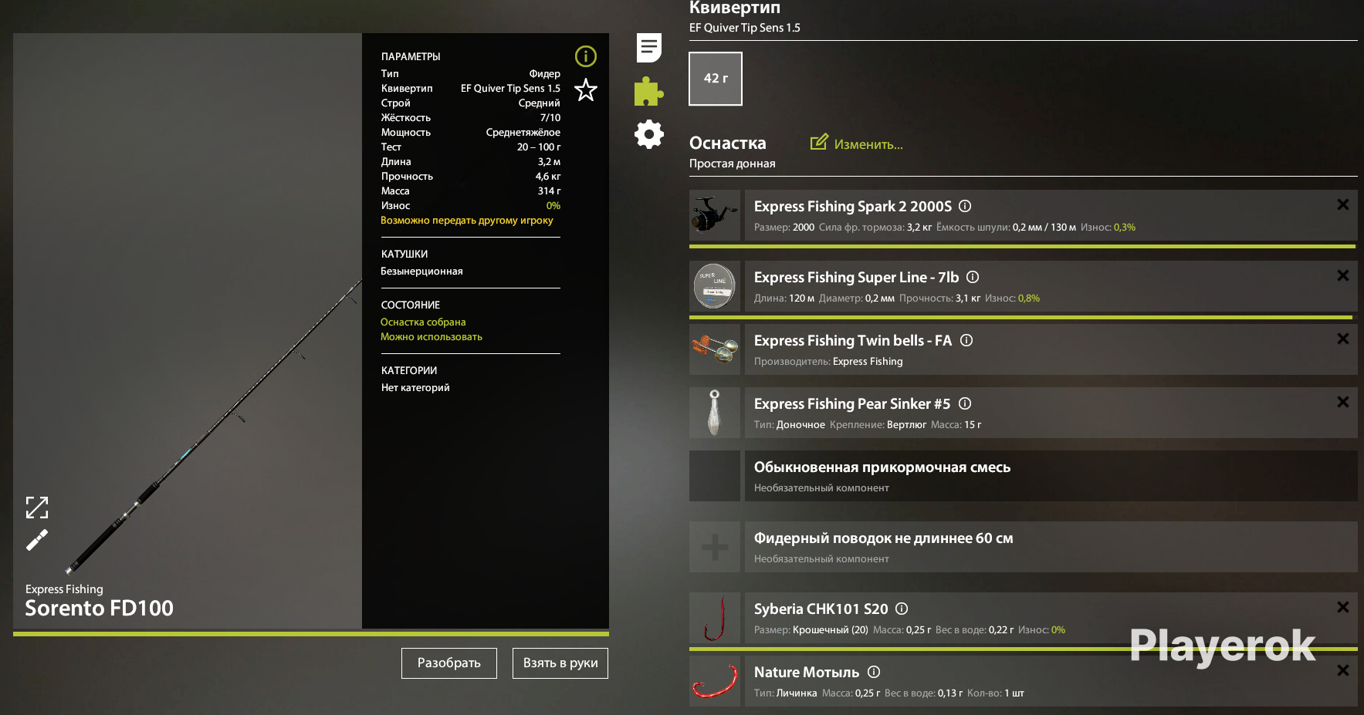1364x715 pixels.
Task: Click the Super Line spool thumbnail
Action: 715,286
